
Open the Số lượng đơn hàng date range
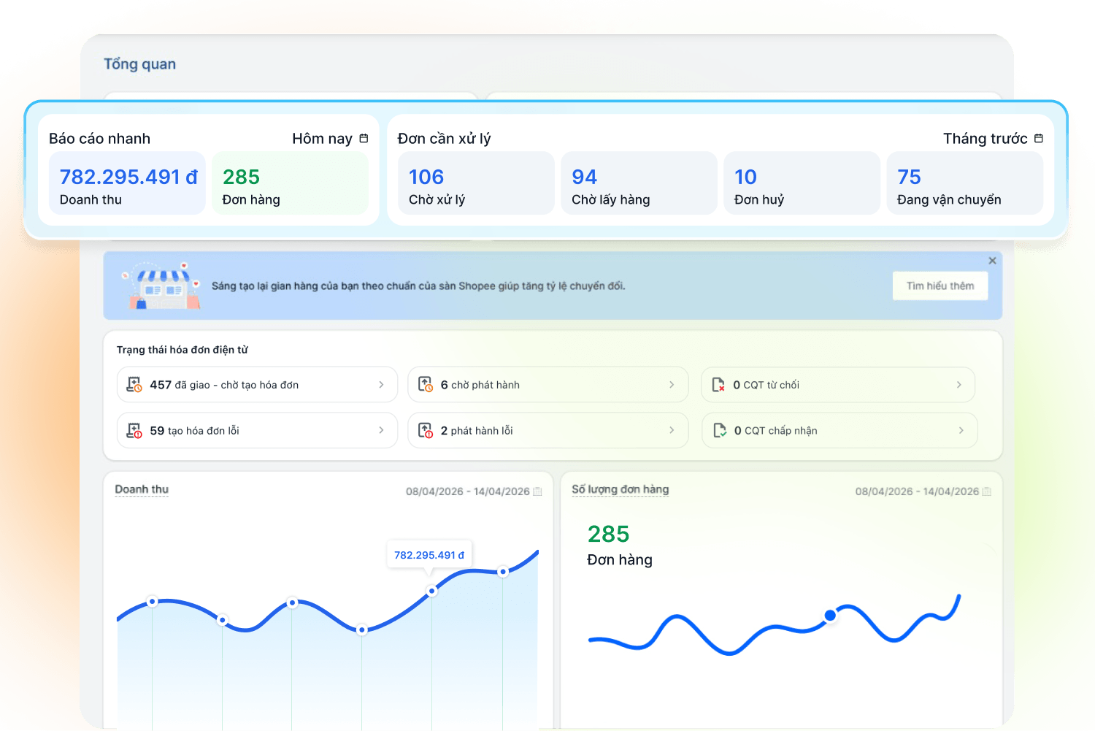923,491
